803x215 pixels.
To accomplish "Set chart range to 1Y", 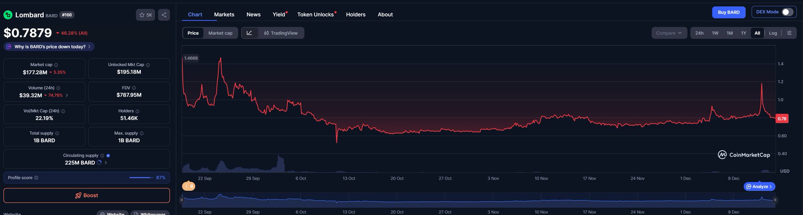I will pyautogui.click(x=743, y=33).
